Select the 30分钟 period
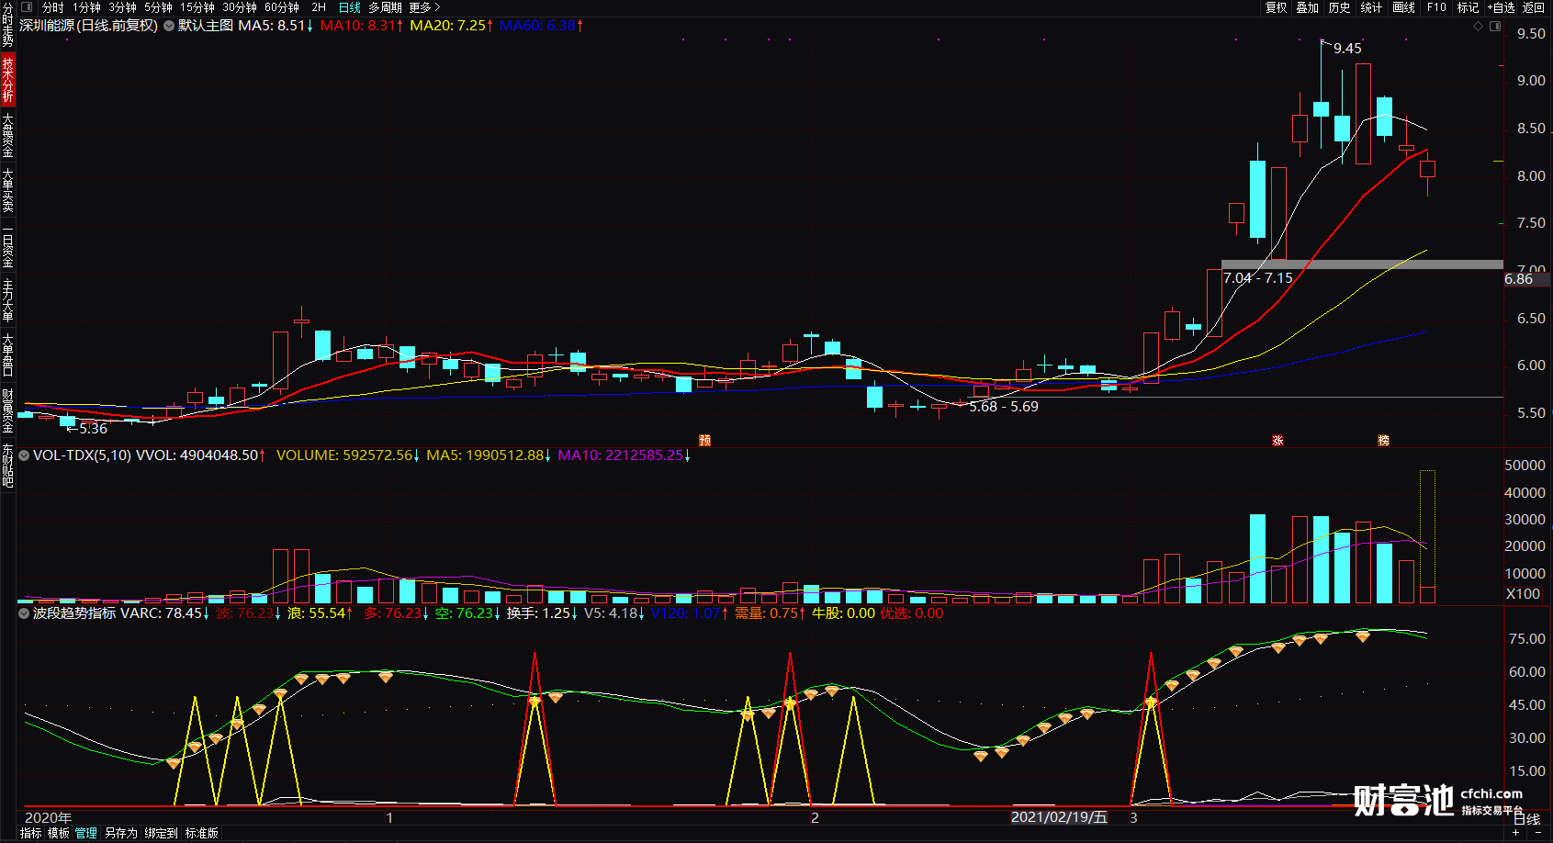Viewport: 1553px width, 843px height. pos(239,7)
